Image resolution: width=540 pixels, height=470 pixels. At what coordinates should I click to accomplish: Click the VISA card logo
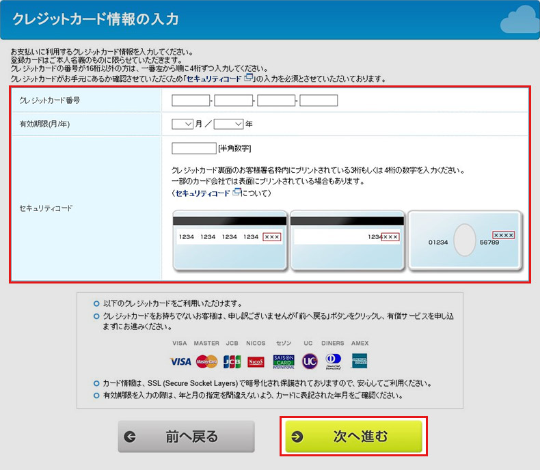[180, 361]
